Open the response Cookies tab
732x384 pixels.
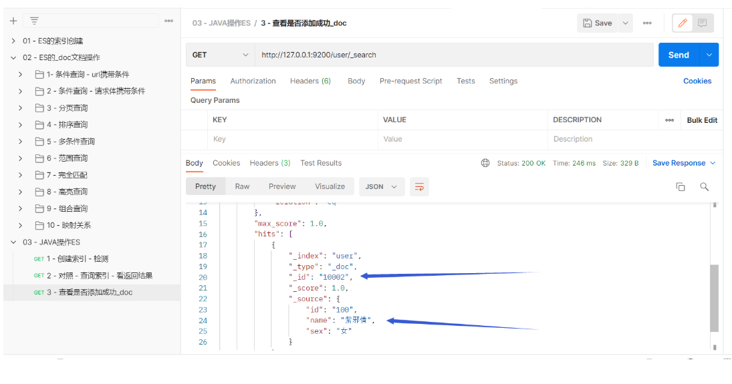click(x=227, y=164)
